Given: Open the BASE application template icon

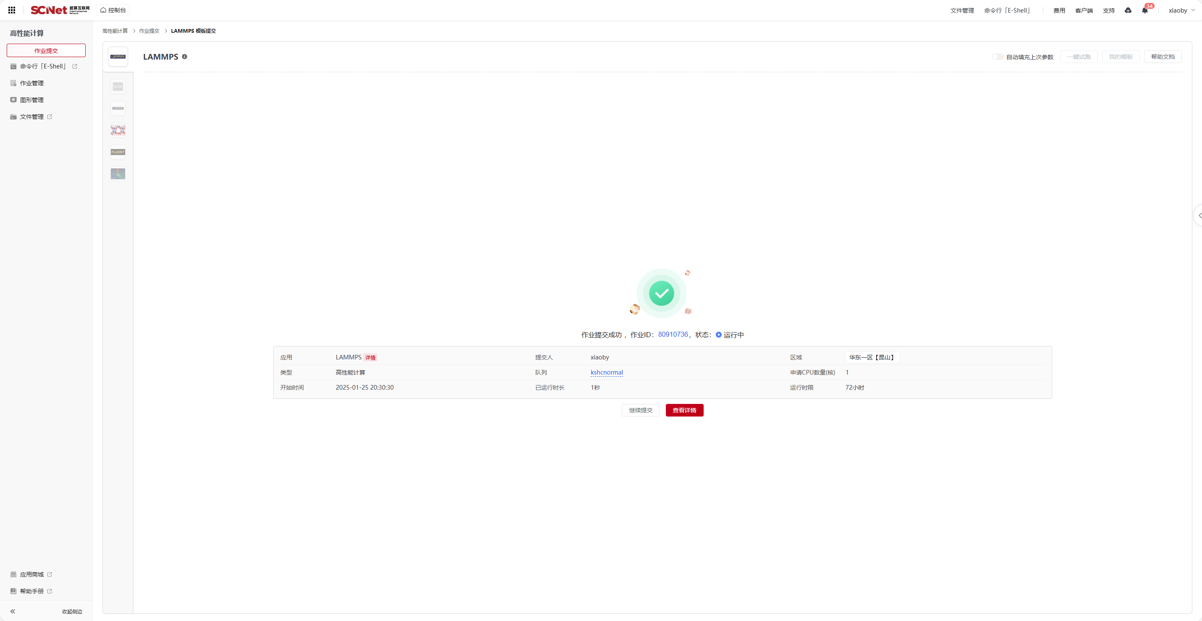Looking at the screenshot, I should (118, 87).
